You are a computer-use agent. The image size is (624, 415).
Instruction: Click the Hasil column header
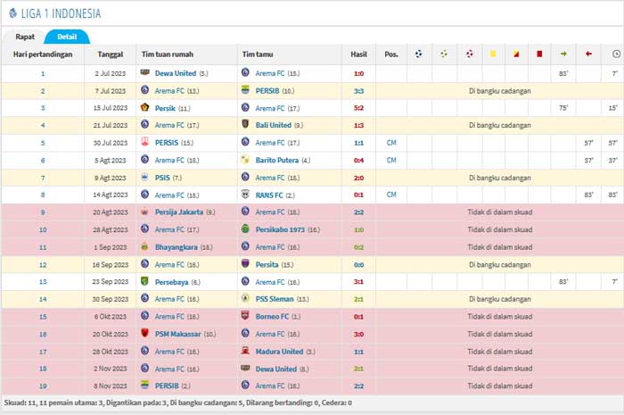[x=358, y=54]
